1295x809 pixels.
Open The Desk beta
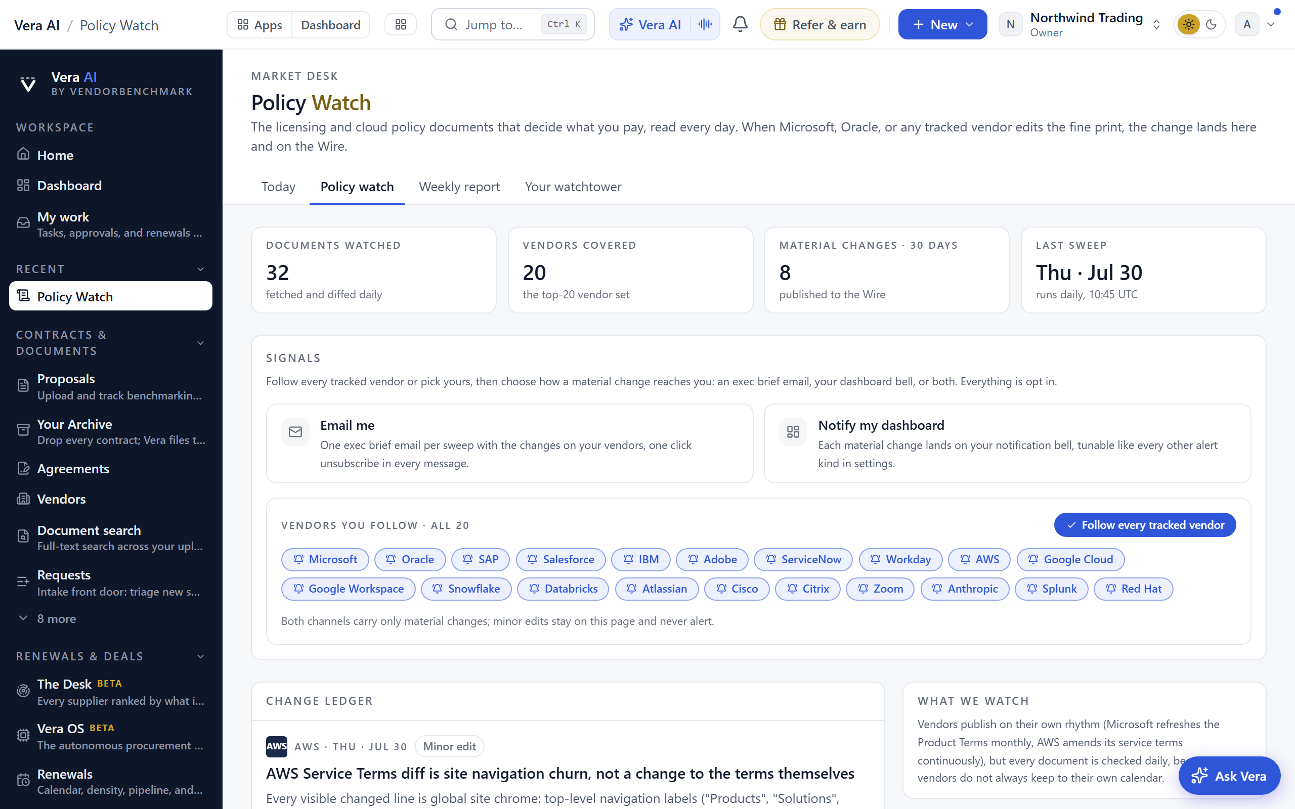pos(111,692)
